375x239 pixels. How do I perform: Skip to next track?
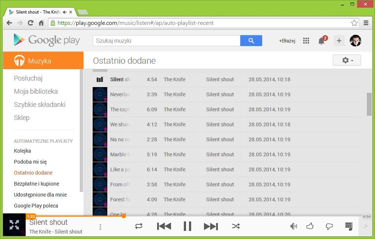pyautogui.click(x=211, y=226)
